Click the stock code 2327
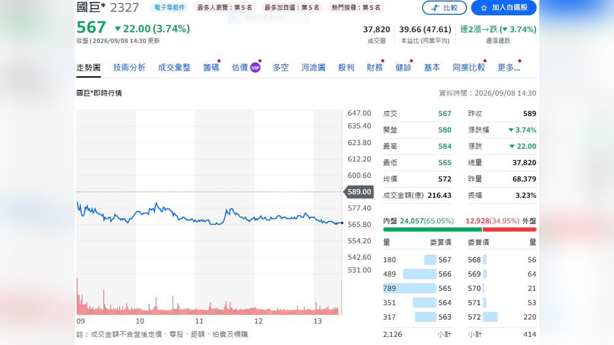Viewport: 614px width, 345px height. point(125,7)
